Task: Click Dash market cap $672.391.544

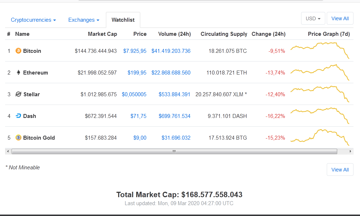Action: click(101, 116)
